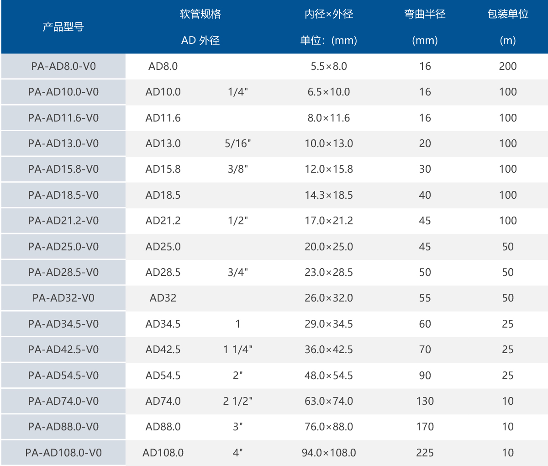Screen dimensions: 548x466
Task: Click the AD42.5 hose spec cell
Action: tap(163, 349)
